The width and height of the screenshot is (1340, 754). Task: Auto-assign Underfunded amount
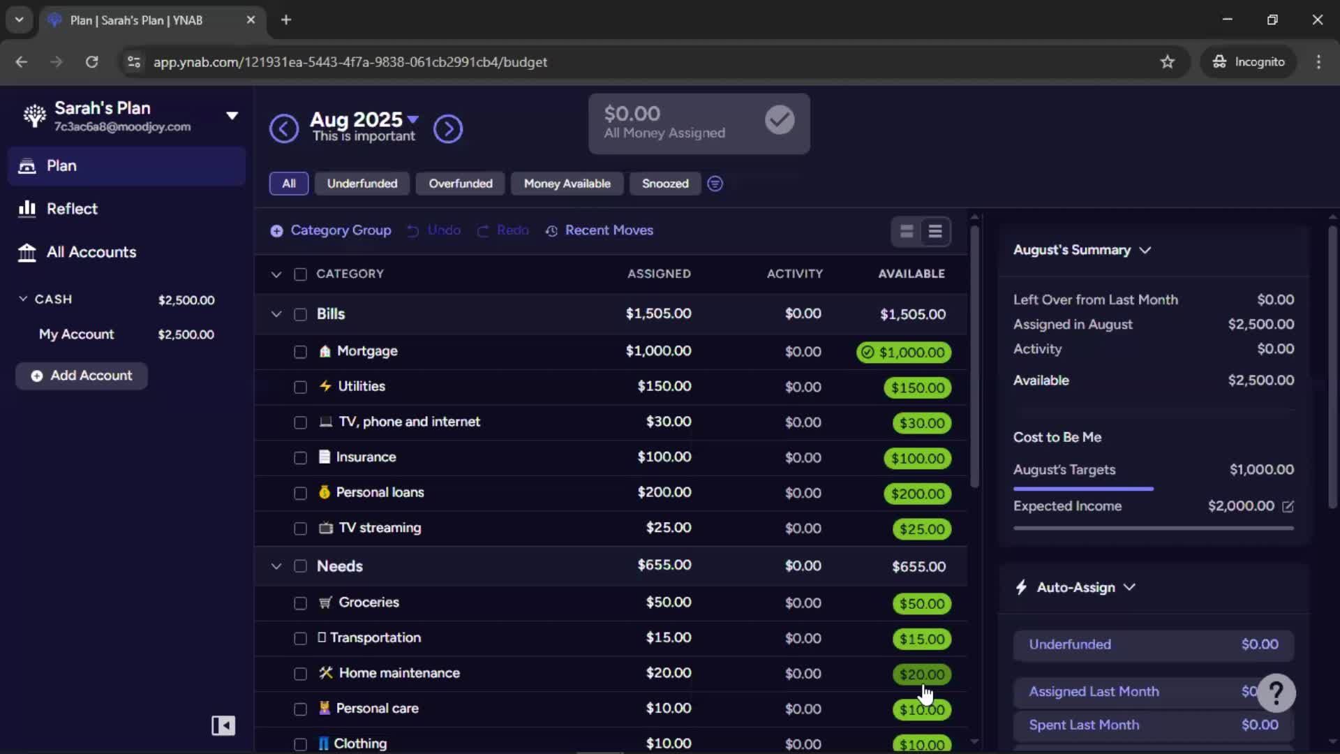(x=1154, y=645)
